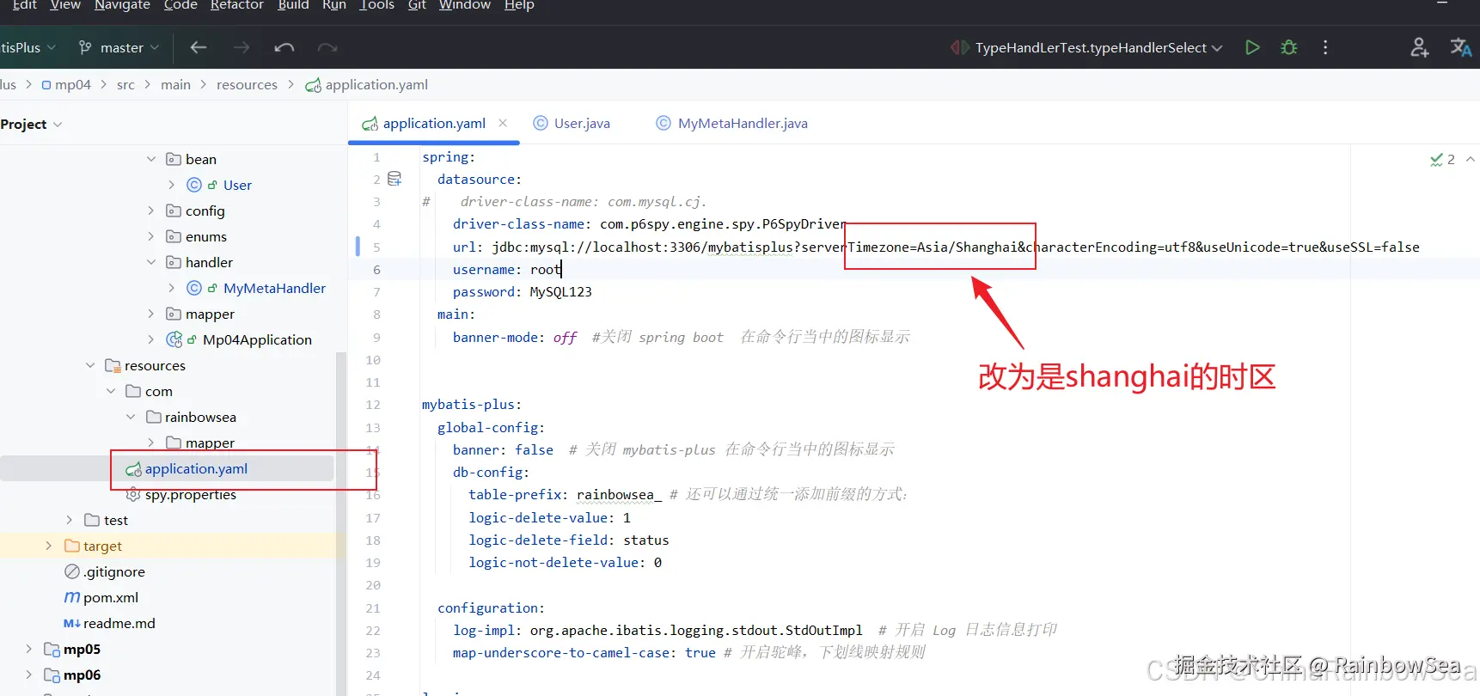Click the pom.xml Maven icon
Image resolution: width=1480 pixels, height=696 pixels.
(72, 597)
